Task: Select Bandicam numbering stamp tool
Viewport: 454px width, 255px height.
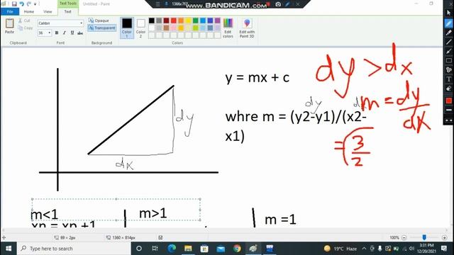Action: [x=449, y=69]
